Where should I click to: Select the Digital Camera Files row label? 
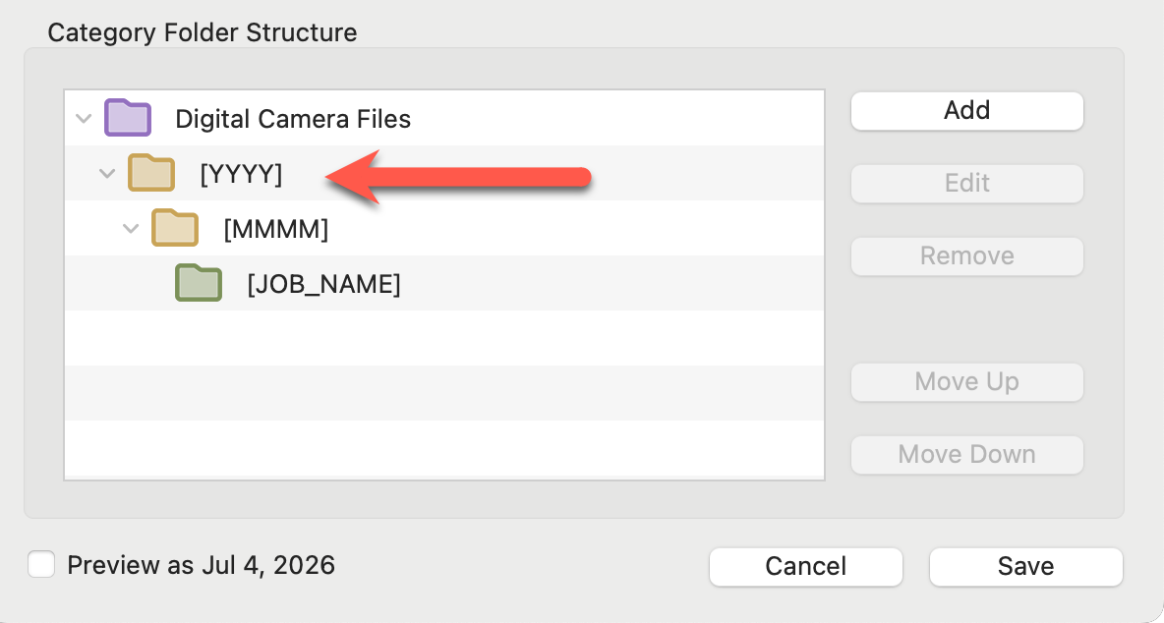tap(293, 119)
